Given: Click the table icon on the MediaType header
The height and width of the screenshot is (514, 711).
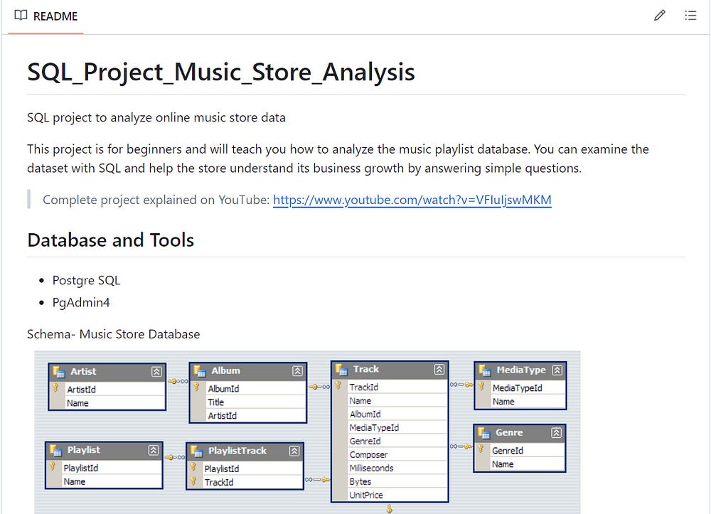Looking at the screenshot, I should [x=483, y=370].
